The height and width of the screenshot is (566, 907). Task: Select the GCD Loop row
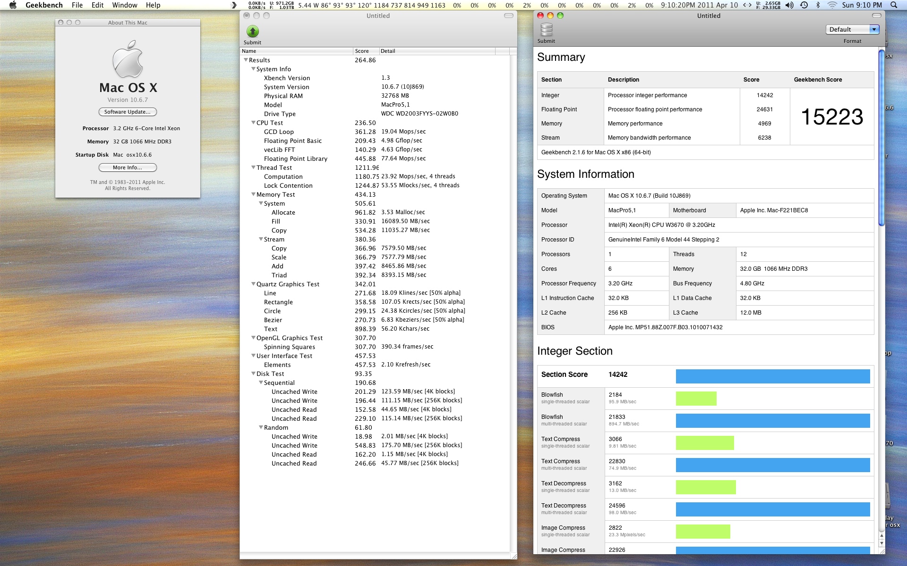(x=376, y=132)
